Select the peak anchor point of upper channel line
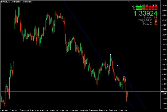Viewport: 167px width, 112px height. pyautogui.click(x=111, y=54)
